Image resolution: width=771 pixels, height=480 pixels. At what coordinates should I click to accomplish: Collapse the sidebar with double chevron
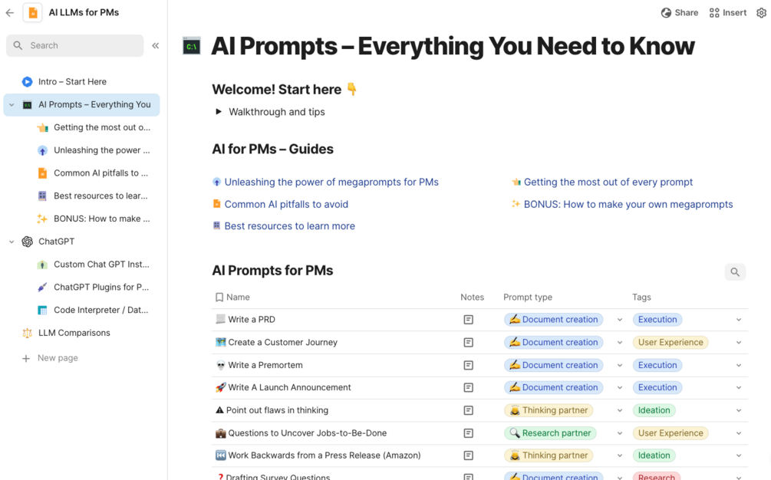[155, 46]
